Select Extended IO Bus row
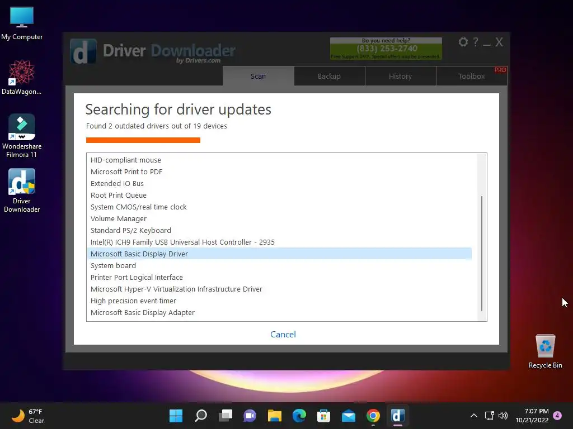 (x=280, y=183)
